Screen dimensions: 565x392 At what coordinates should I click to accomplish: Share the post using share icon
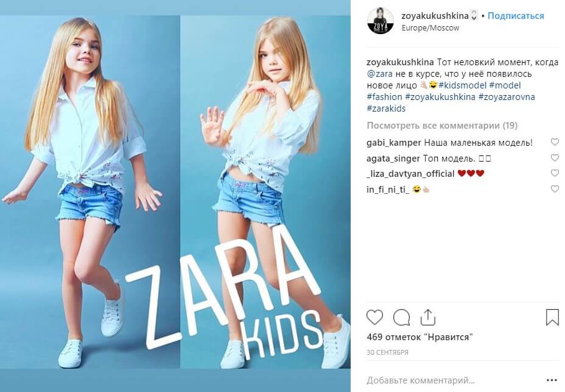[x=428, y=317]
